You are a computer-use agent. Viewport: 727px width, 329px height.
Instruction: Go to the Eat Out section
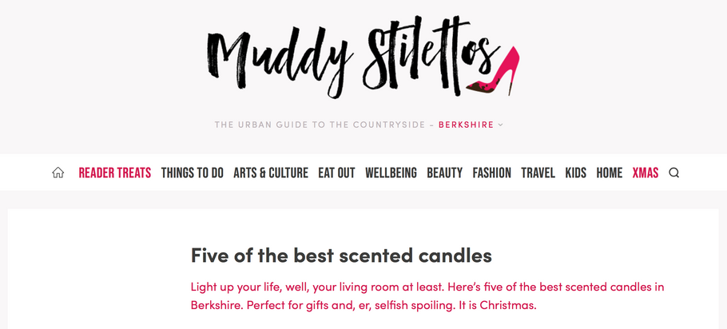(x=336, y=172)
